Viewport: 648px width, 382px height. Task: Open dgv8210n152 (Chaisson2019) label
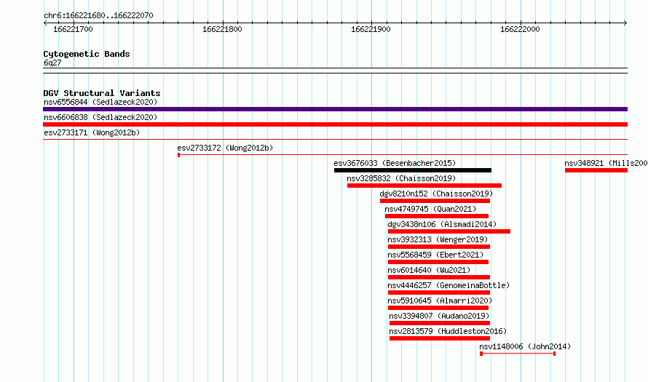pyautogui.click(x=436, y=194)
